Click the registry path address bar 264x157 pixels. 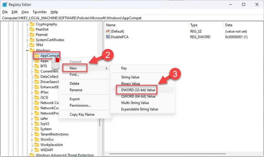click(131, 18)
